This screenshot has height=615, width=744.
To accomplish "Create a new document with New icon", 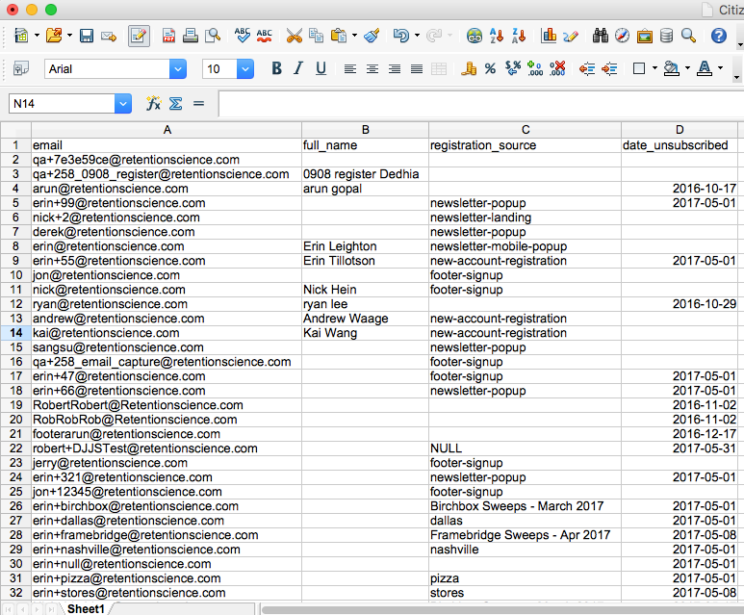I will coord(21,36).
